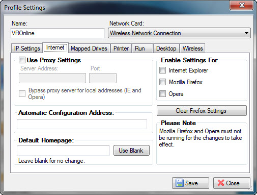The image size is (257, 195).
Task: Click the 'Leave blank for no change.' text
Action: click(51, 161)
